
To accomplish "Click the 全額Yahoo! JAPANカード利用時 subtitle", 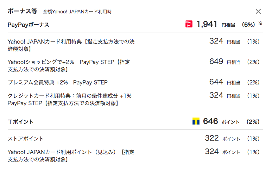I will 77,12.
